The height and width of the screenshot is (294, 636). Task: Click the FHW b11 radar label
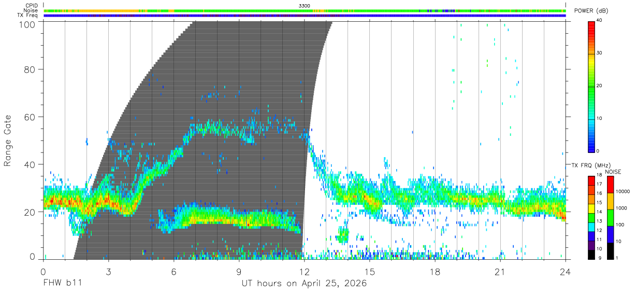[62, 283]
